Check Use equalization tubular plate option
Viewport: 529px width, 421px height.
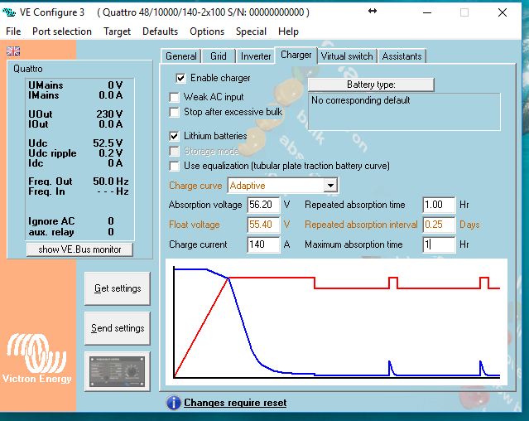click(174, 166)
